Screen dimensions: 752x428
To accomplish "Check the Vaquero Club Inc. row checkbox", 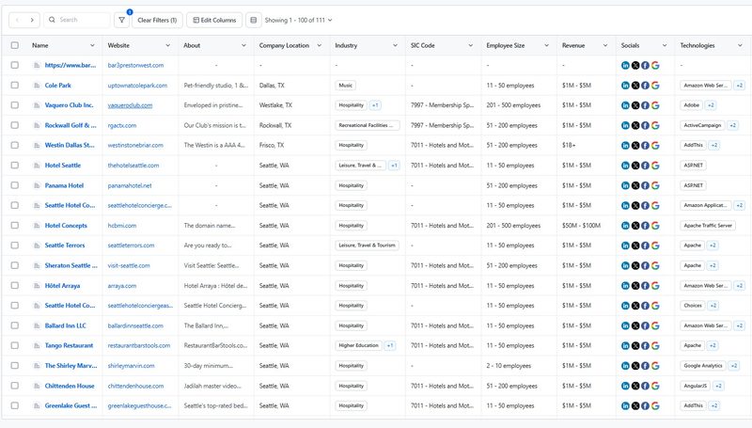I will tap(15, 105).
